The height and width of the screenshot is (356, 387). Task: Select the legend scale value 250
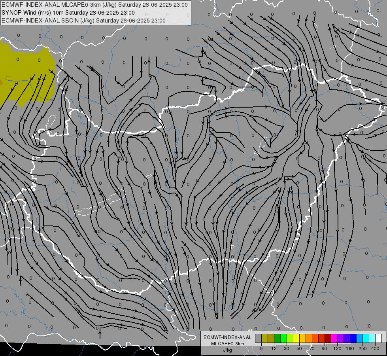pos(362,348)
